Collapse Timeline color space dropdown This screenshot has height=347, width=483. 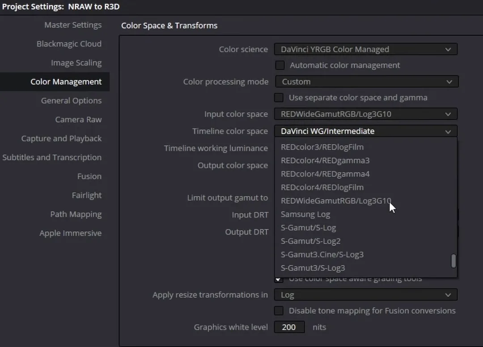point(366,131)
